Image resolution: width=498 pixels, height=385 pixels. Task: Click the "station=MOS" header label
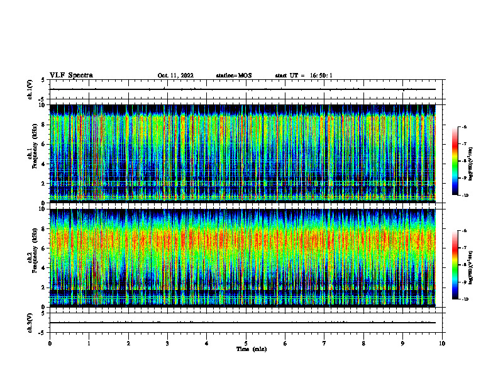click(234, 75)
